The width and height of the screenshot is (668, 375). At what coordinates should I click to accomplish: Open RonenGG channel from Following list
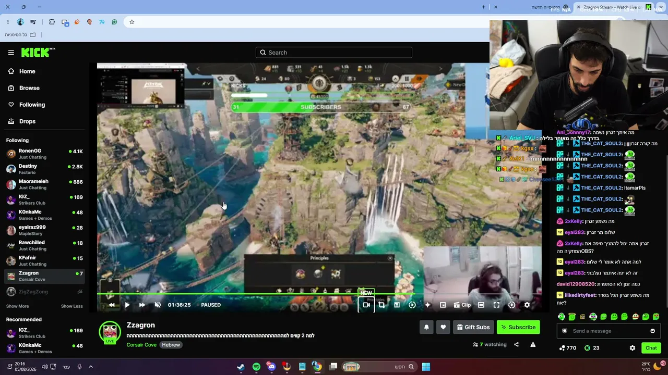(44, 154)
